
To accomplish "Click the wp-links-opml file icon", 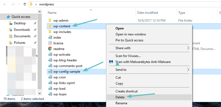I will [x=50, y=83].
